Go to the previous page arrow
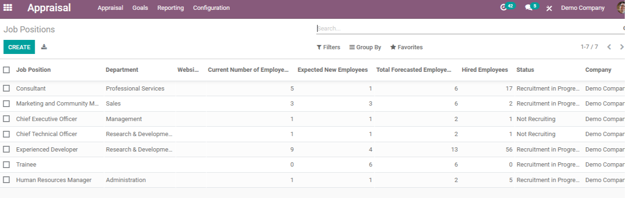Screen dimensions: 625x198 point(609,47)
